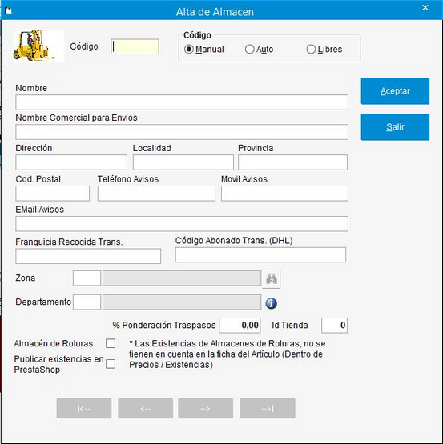Click the Movil Avisos input field
Screen dimensions: 443x444
point(284,194)
